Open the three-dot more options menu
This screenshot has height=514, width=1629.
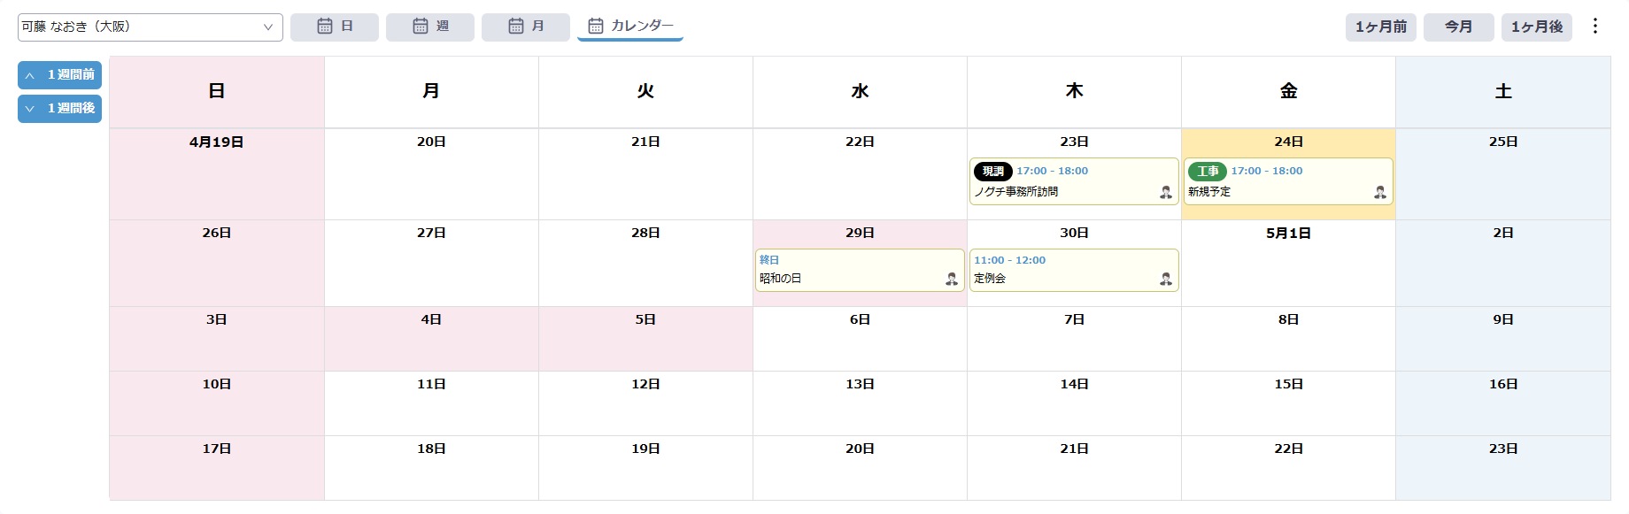pyautogui.click(x=1595, y=26)
